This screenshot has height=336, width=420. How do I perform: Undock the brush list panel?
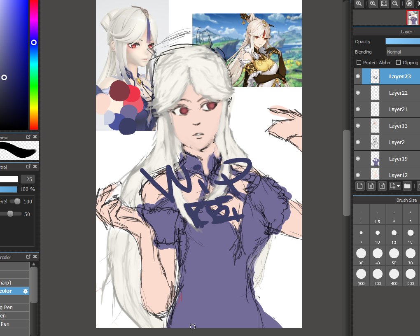[28, 257]
